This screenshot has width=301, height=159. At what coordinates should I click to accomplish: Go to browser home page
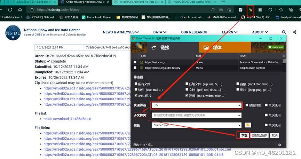pos(20,10)
